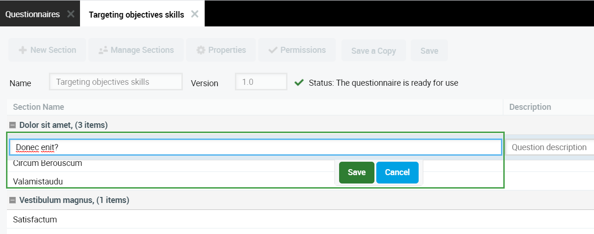This screenshot has height=234, width=594.
Task: Click the Save a Copy button
Action: point(374,51)
